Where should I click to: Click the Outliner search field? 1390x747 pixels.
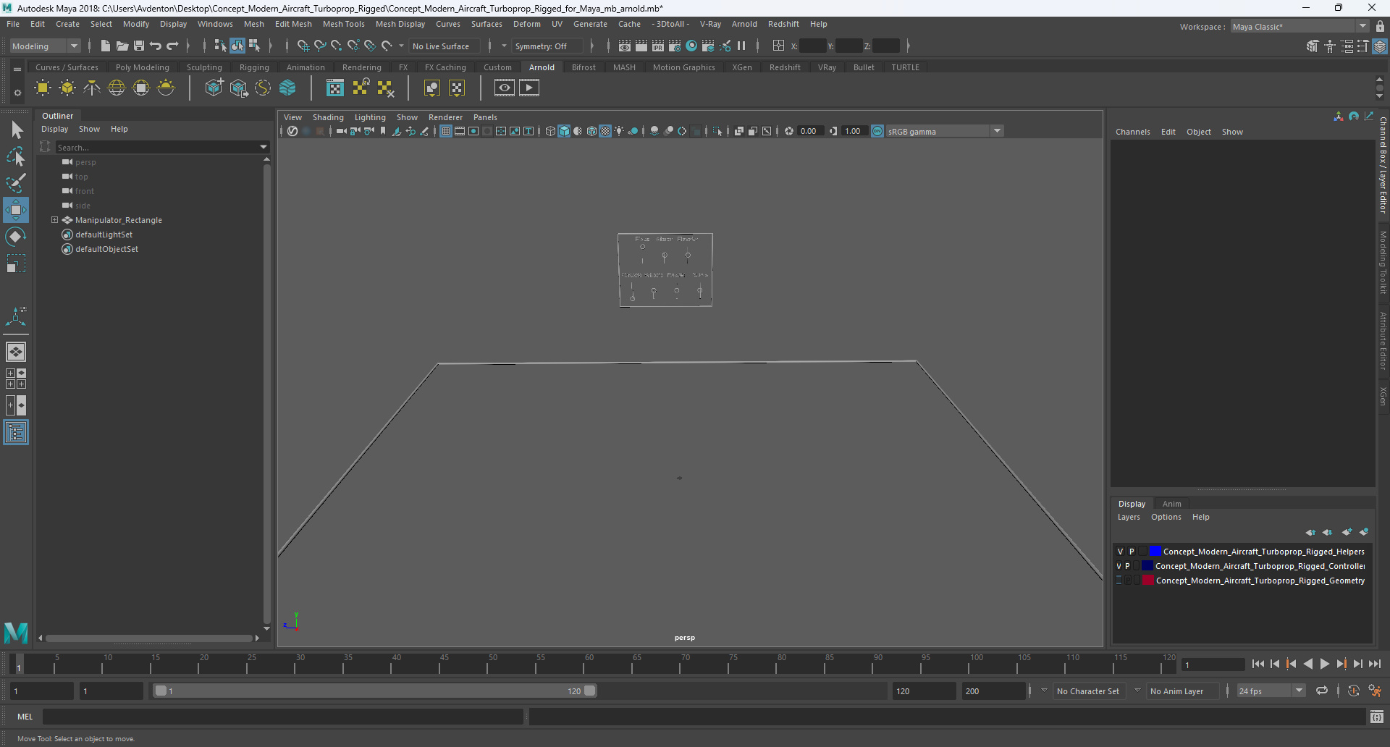pyautogui.click(x=156, y=147)
